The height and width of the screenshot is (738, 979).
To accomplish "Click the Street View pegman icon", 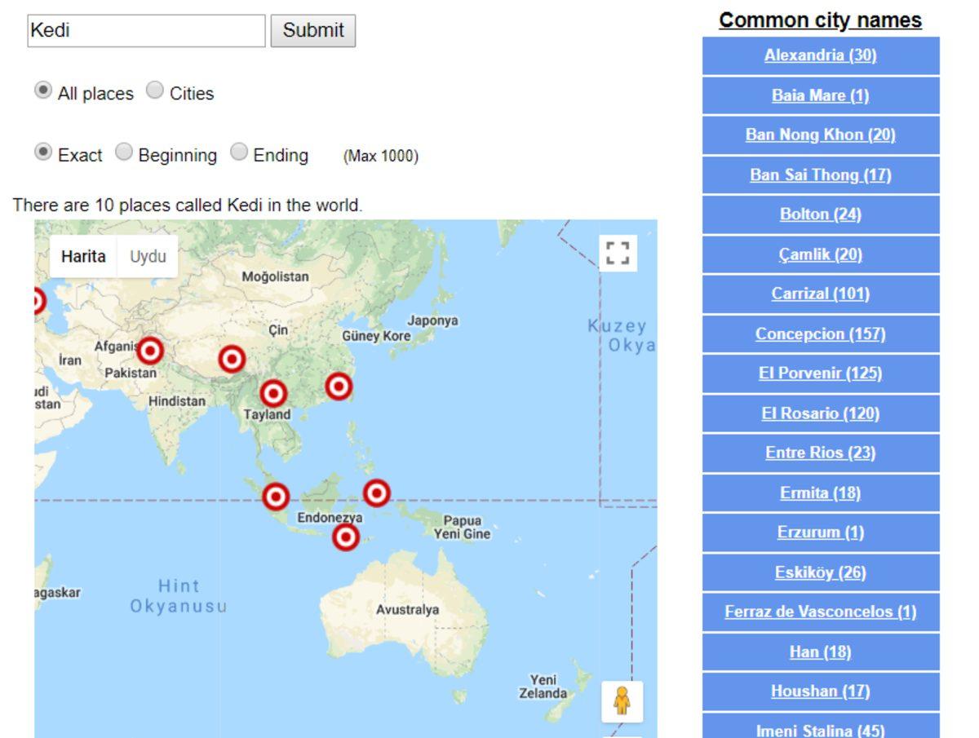I will pos(622,701).
